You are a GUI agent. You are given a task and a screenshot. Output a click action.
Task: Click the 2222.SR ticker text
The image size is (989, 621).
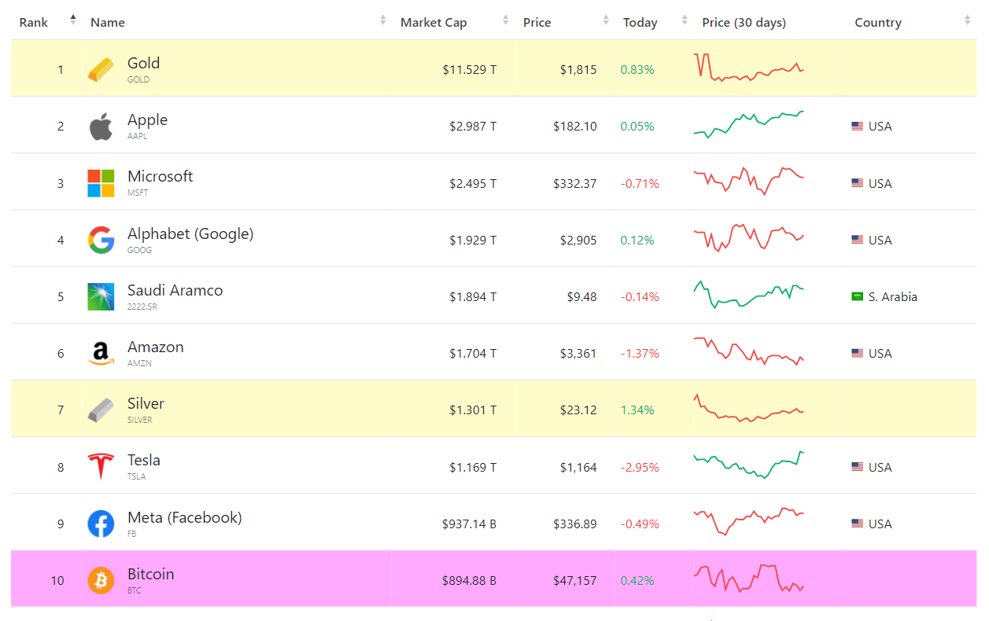pos(142,307)
